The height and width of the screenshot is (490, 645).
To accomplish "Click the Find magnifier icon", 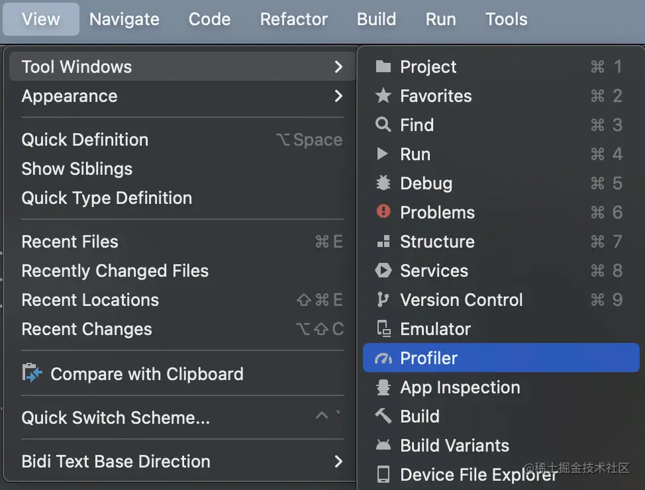I will [x=383, y=125].
